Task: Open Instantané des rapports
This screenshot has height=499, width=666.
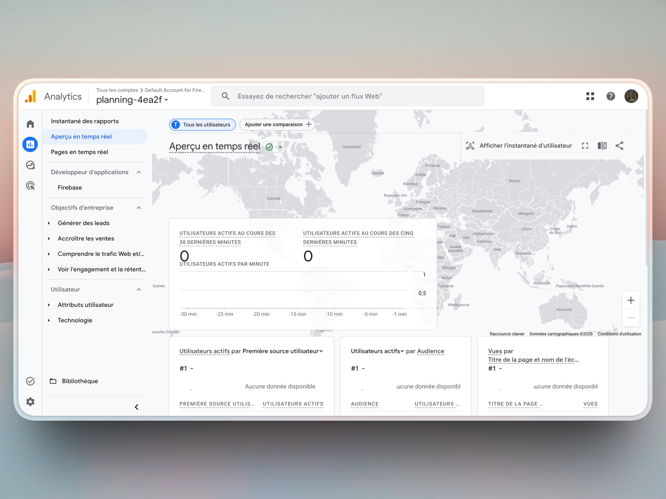Action: click(x=85, y=121)
